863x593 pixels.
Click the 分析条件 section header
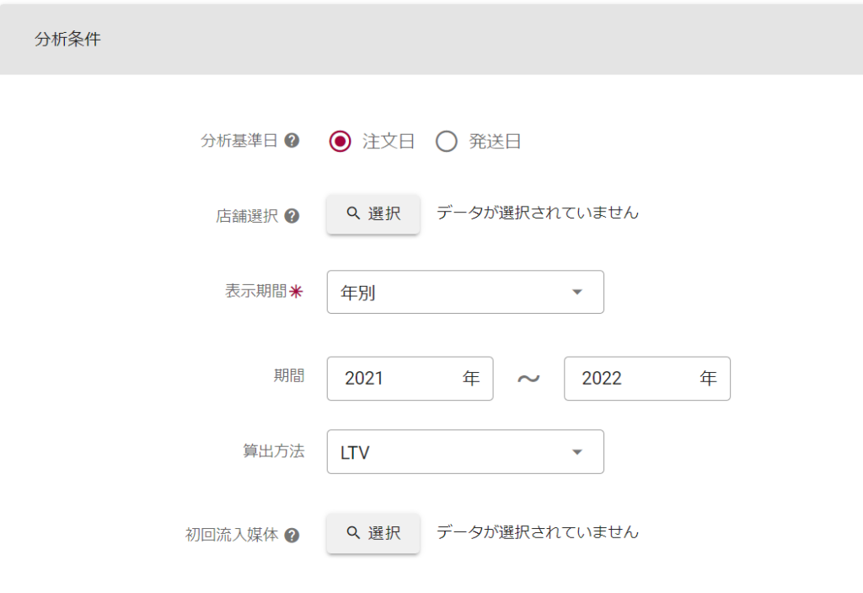67,40
